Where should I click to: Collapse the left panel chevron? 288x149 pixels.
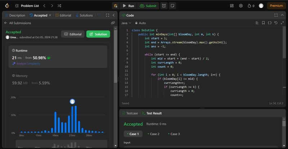[113, 15]
